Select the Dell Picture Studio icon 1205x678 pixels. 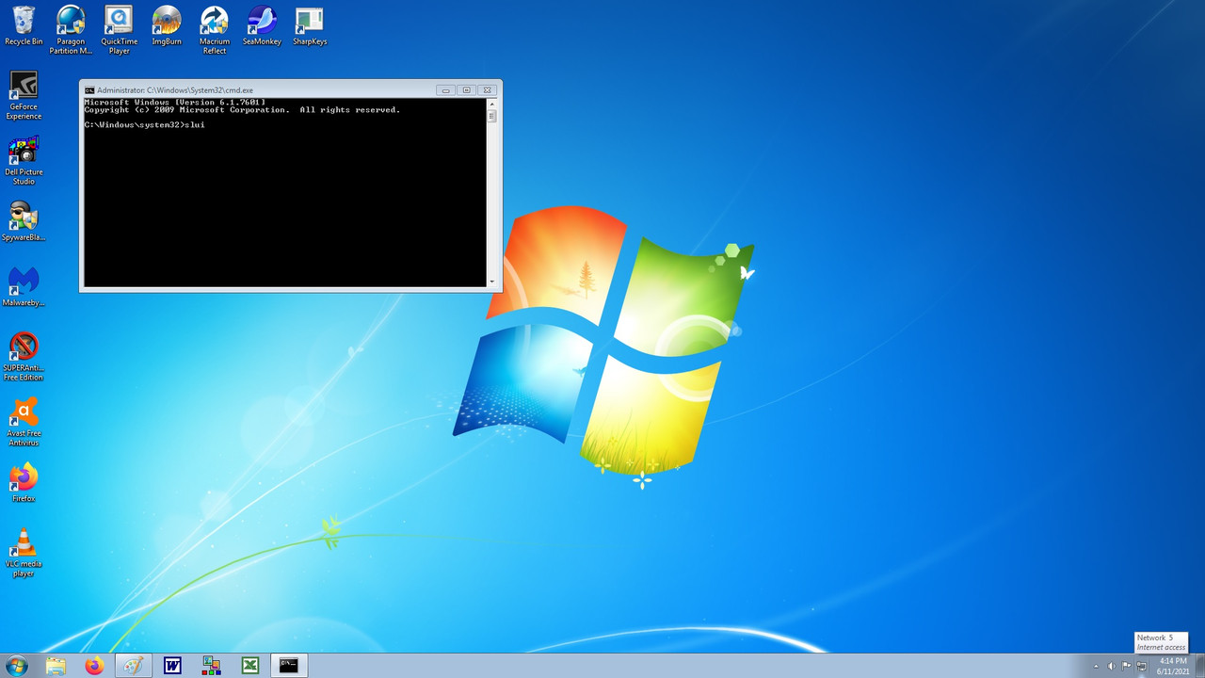pos(24,161)
